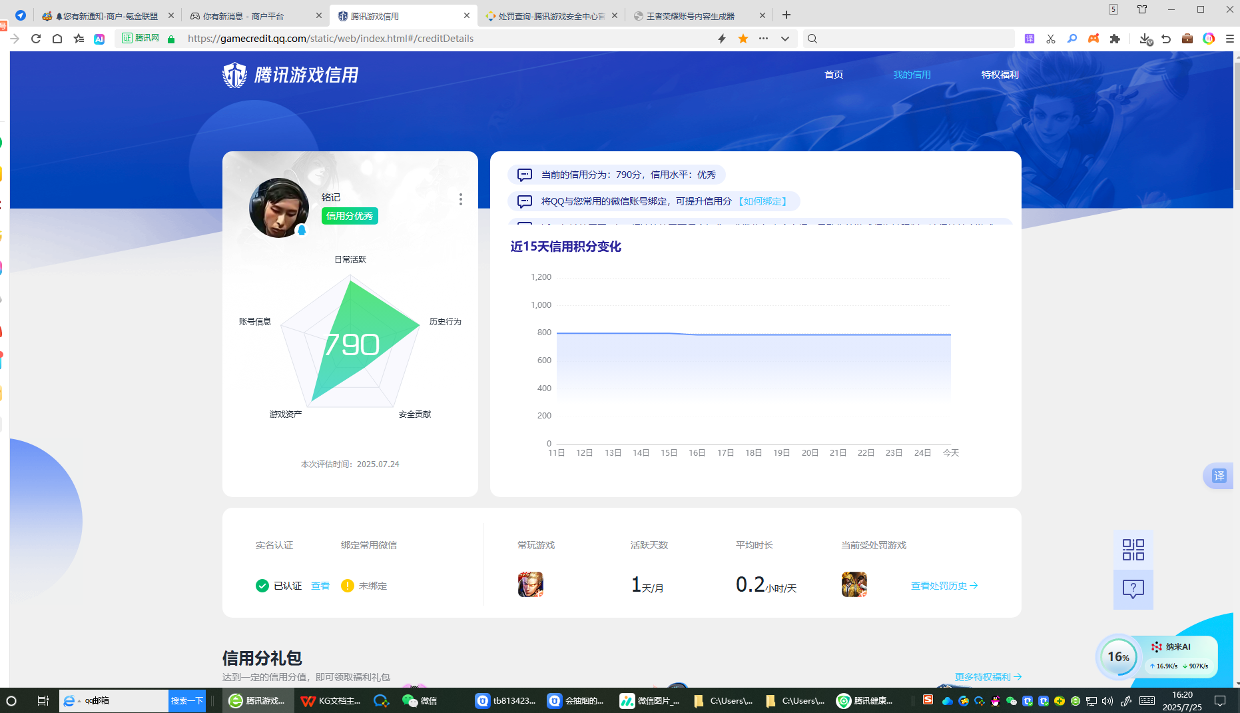Click the currently punished game icon

pyautogui.click(x=854, y=584)
